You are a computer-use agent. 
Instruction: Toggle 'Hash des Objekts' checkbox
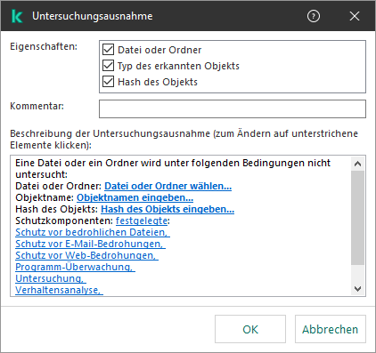click(x=108, y=82)
